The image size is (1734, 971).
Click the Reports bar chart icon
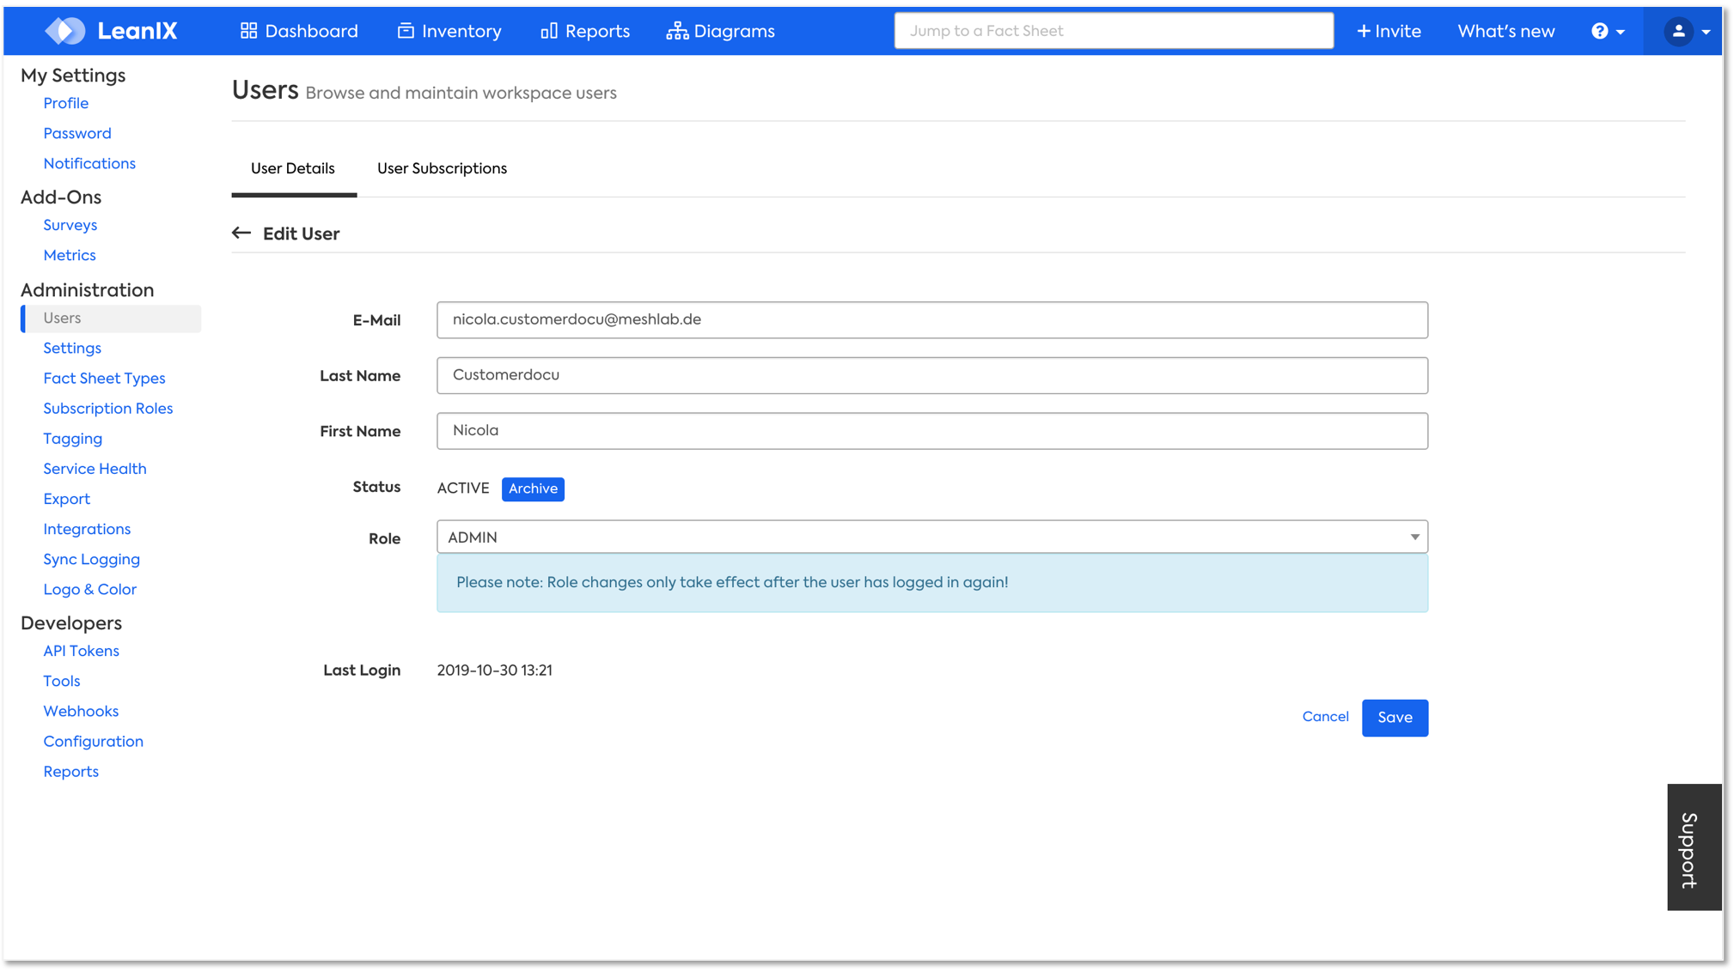[549, 31]
